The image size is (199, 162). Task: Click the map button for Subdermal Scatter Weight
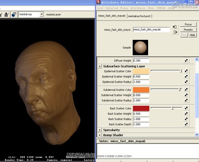[186, 95]
